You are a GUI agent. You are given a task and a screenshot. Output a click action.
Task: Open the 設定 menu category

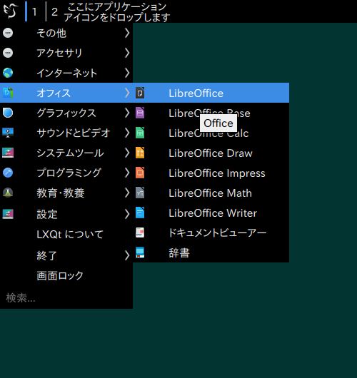click(x=66, y=214)
